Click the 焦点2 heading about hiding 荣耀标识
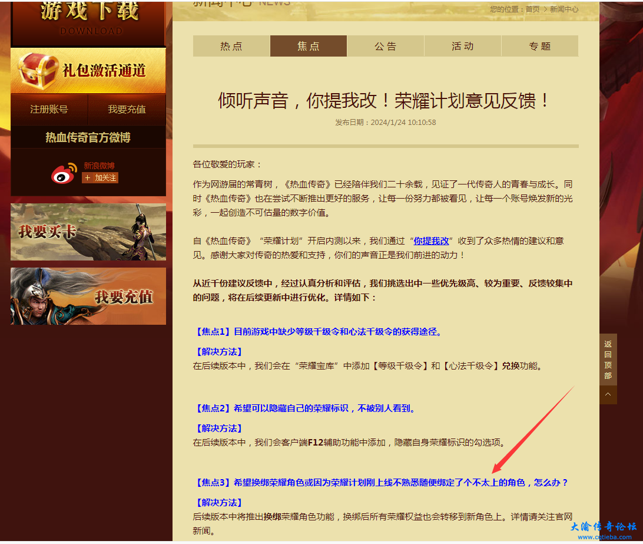 306,408
